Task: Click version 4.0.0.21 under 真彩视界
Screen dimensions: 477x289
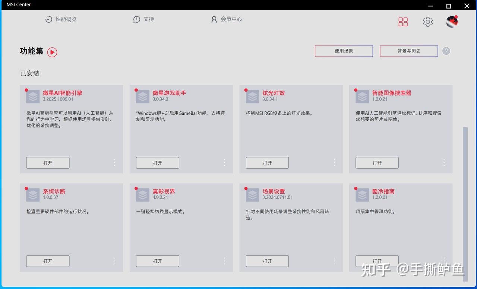Action: pos(160,198)
